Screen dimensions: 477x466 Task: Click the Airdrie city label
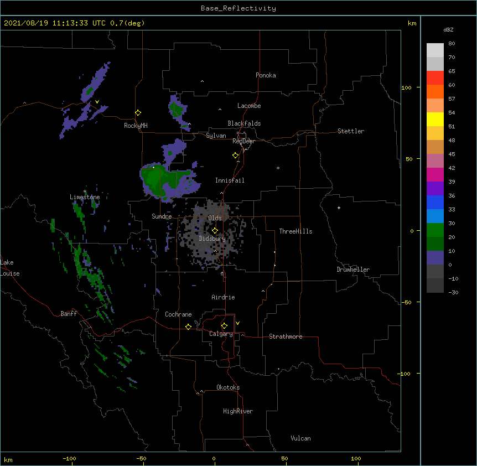(223, 297)
